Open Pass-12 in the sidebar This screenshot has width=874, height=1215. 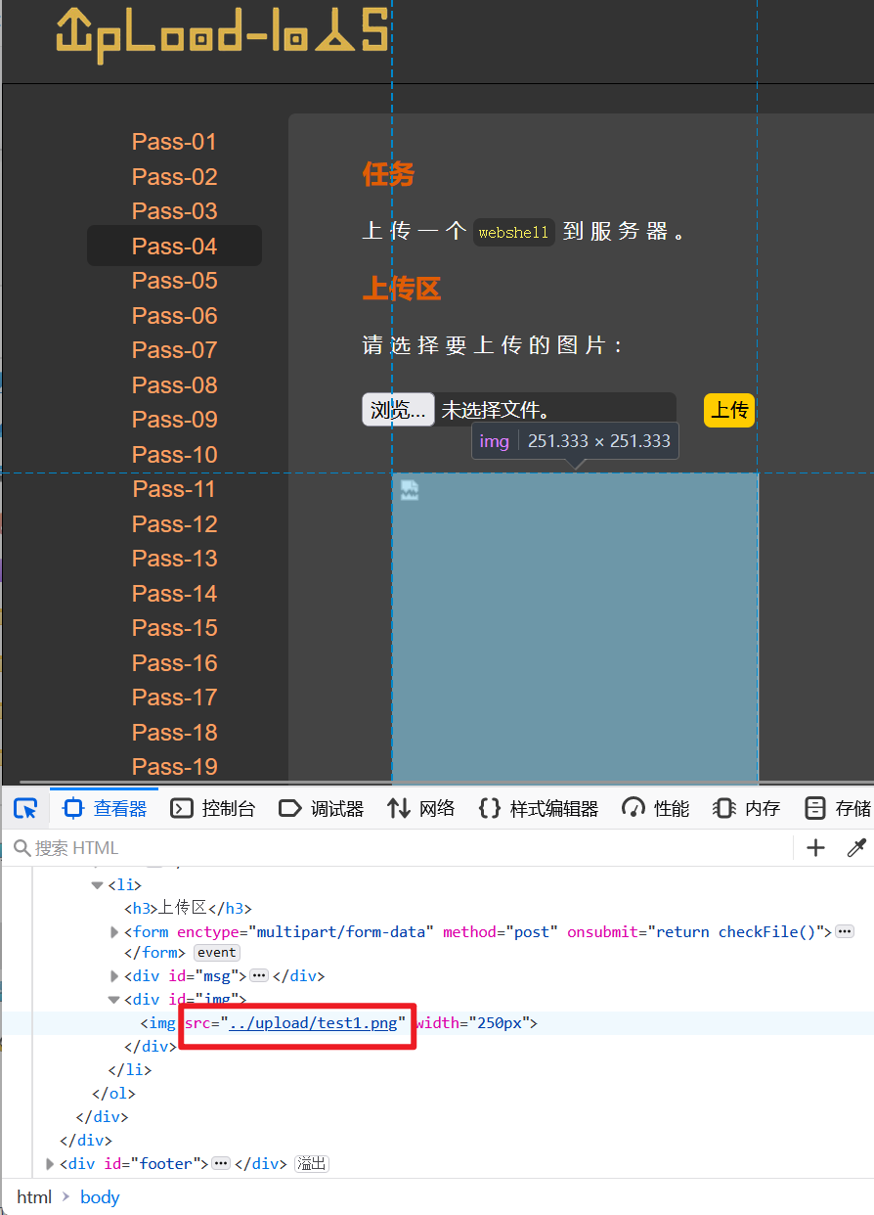pyautogui.click(x=175, y=524)
